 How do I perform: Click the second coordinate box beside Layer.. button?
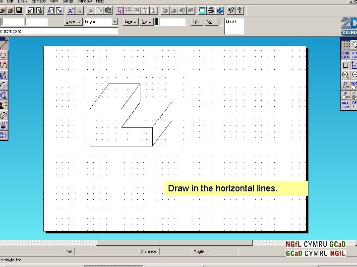[37, 22]
